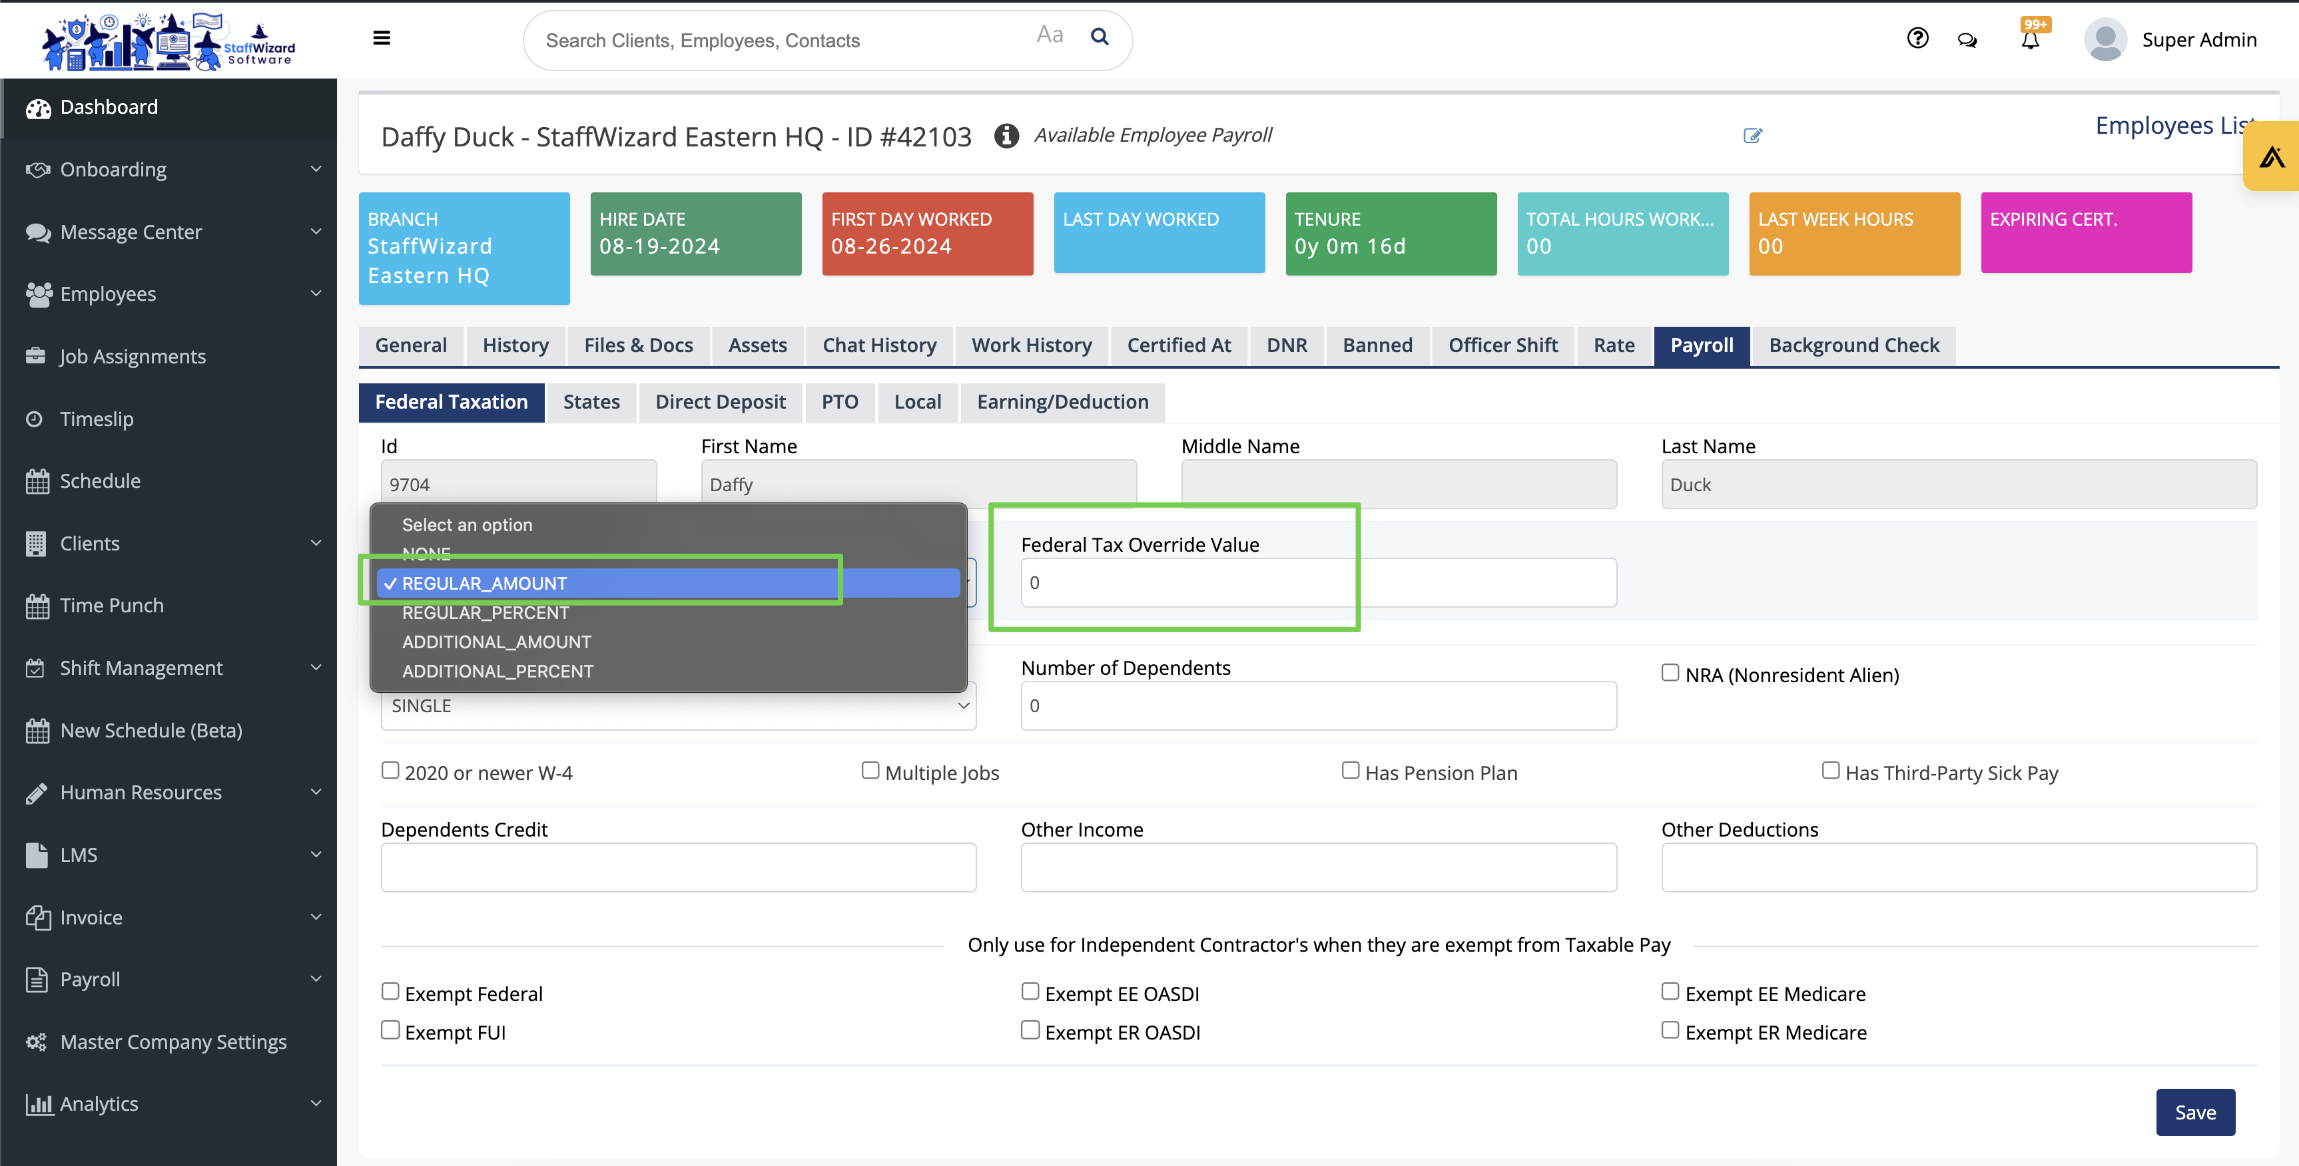Open the Earning/Deduction sub-tab
The height and width of the screenshot is (1166, 2299).
(x=1062, y=403)
